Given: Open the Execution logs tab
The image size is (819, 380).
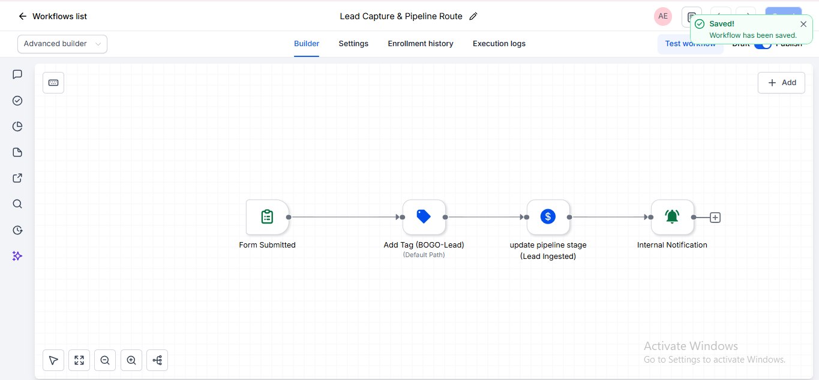Looking at the screenshot, I should (499, 44).
